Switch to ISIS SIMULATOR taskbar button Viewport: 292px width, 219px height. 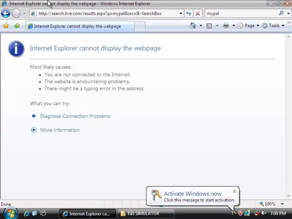click(146, 214)
